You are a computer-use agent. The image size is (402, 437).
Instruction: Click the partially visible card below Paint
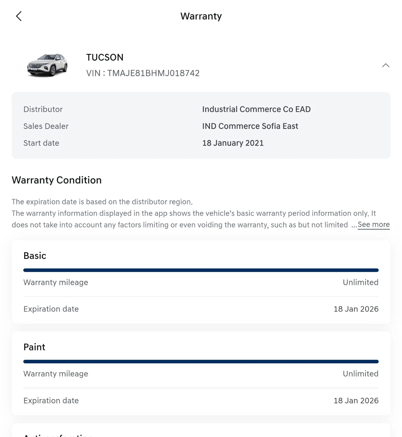pos(201,432)
